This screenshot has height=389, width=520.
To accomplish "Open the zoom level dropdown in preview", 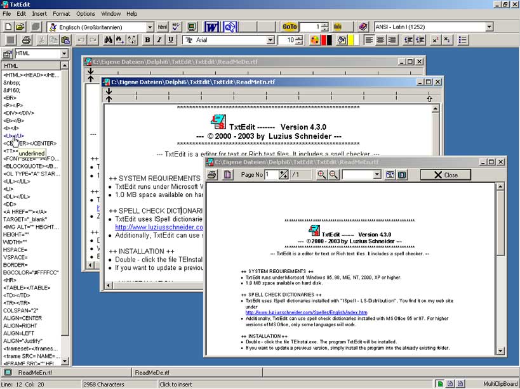I will 377,175.
